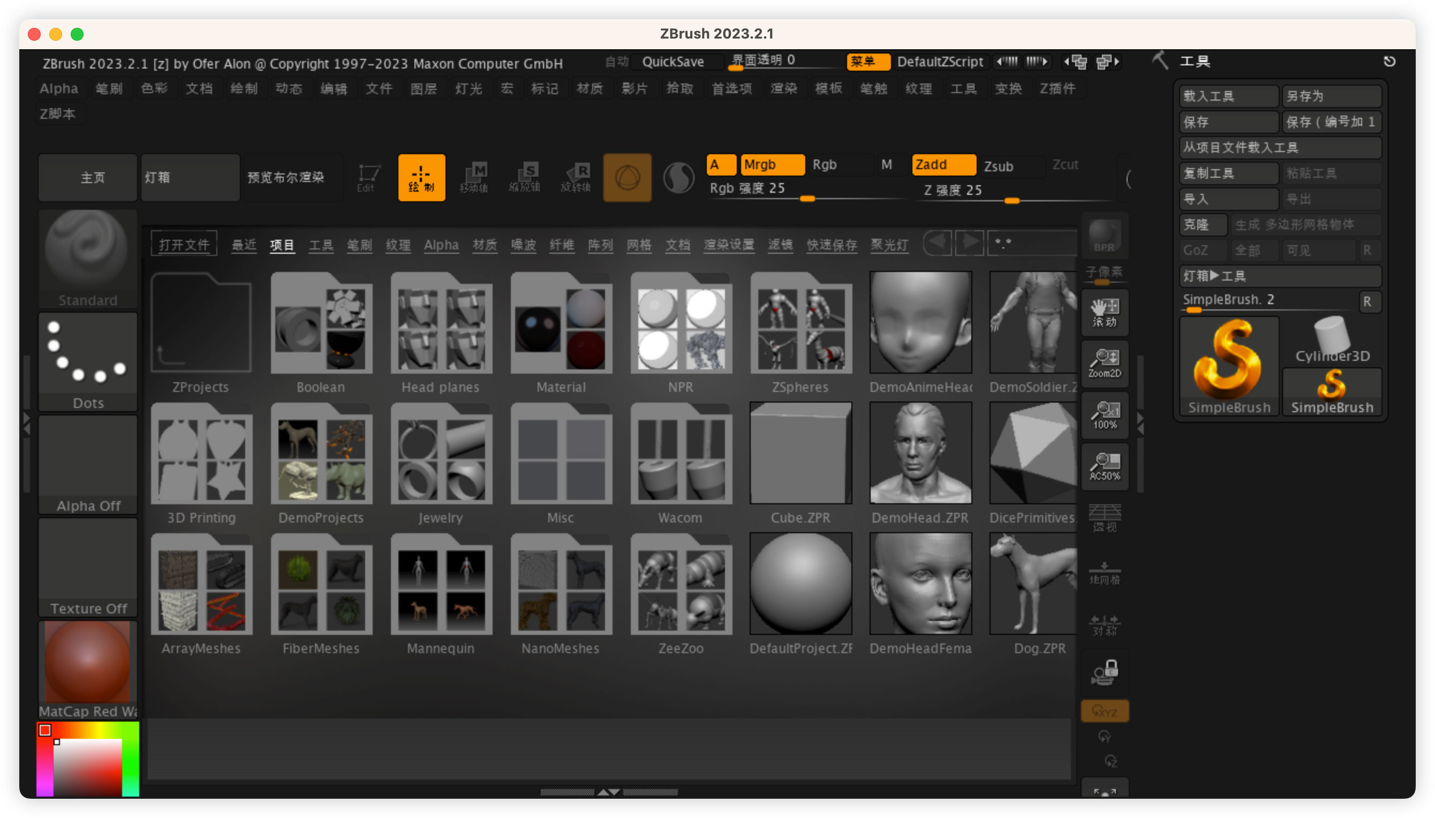
Task: Click the Floor grid (地网格) icon
Action: (1104, 573)
